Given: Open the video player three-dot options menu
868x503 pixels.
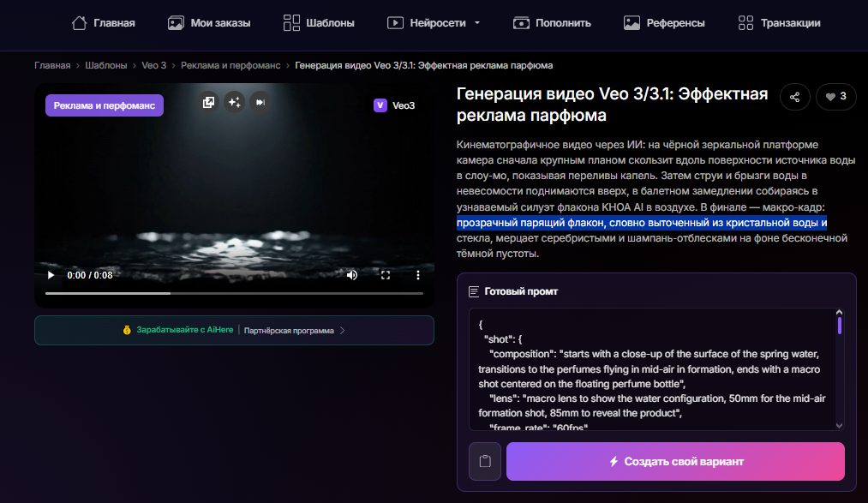Looking at the screenshot, I should pos(417,275).
